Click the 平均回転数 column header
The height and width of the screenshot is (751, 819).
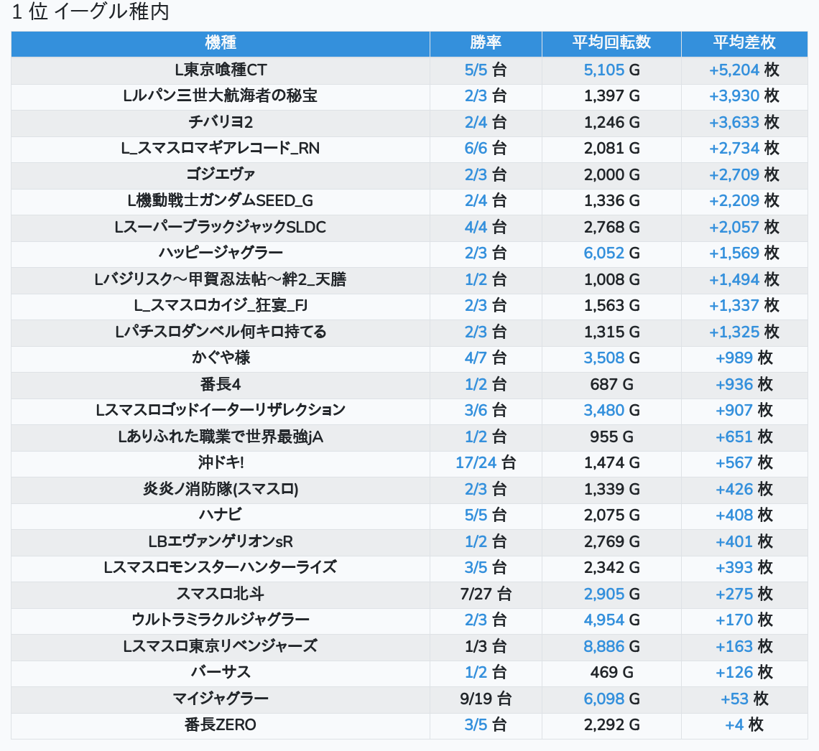pos(611,43)
